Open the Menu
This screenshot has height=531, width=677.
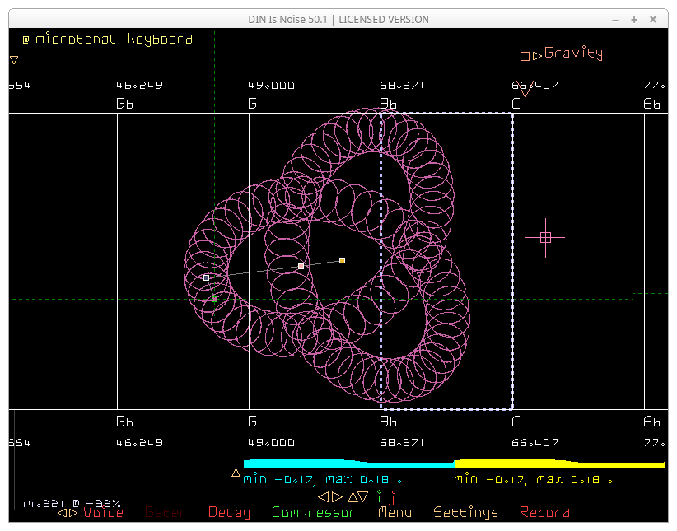point(395,513)
